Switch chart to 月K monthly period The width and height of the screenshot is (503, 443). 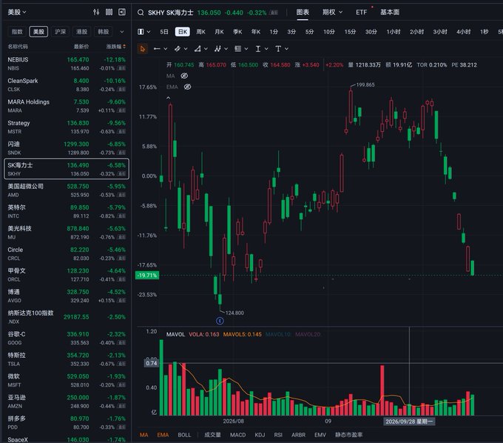[x=219, y=31]
